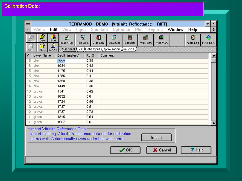Viewport: 242px width, 181px height.
Task: Click the Ro % value 0.44
Action: [92, 71]
